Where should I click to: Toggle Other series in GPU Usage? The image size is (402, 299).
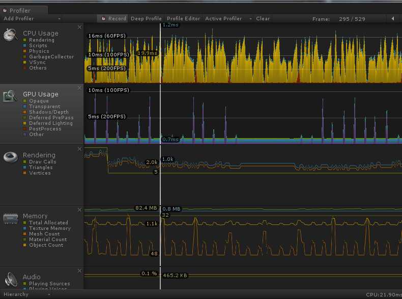pyautogui.click(x=25, y=135)
